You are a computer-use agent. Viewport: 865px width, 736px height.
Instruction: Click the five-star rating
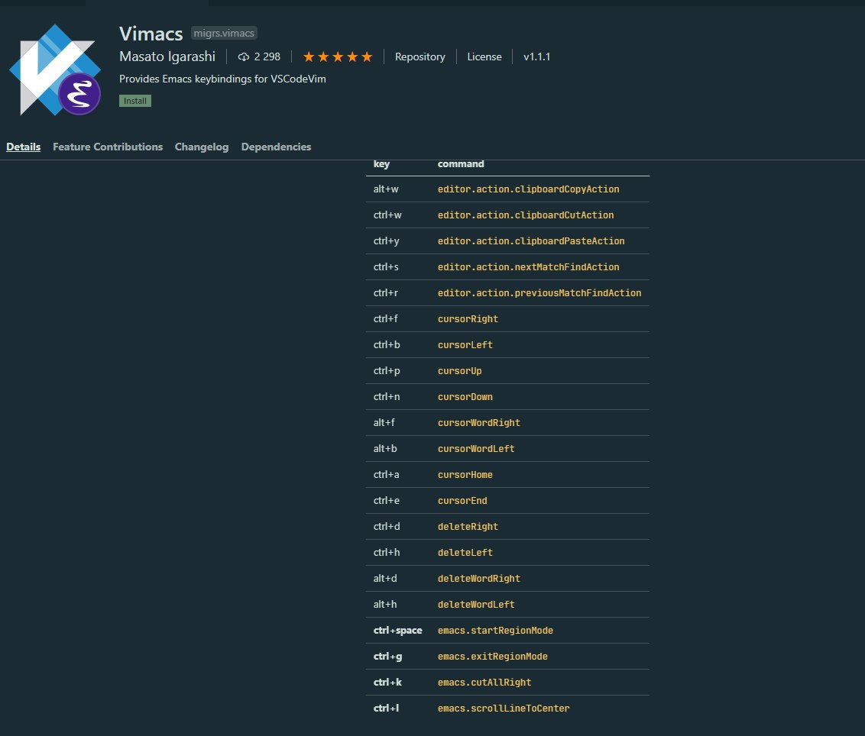pyautogui.click(x=338, y=56)
